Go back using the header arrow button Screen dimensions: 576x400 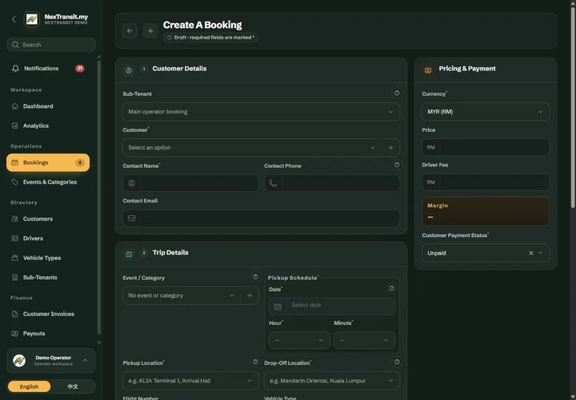click(130, 31)
